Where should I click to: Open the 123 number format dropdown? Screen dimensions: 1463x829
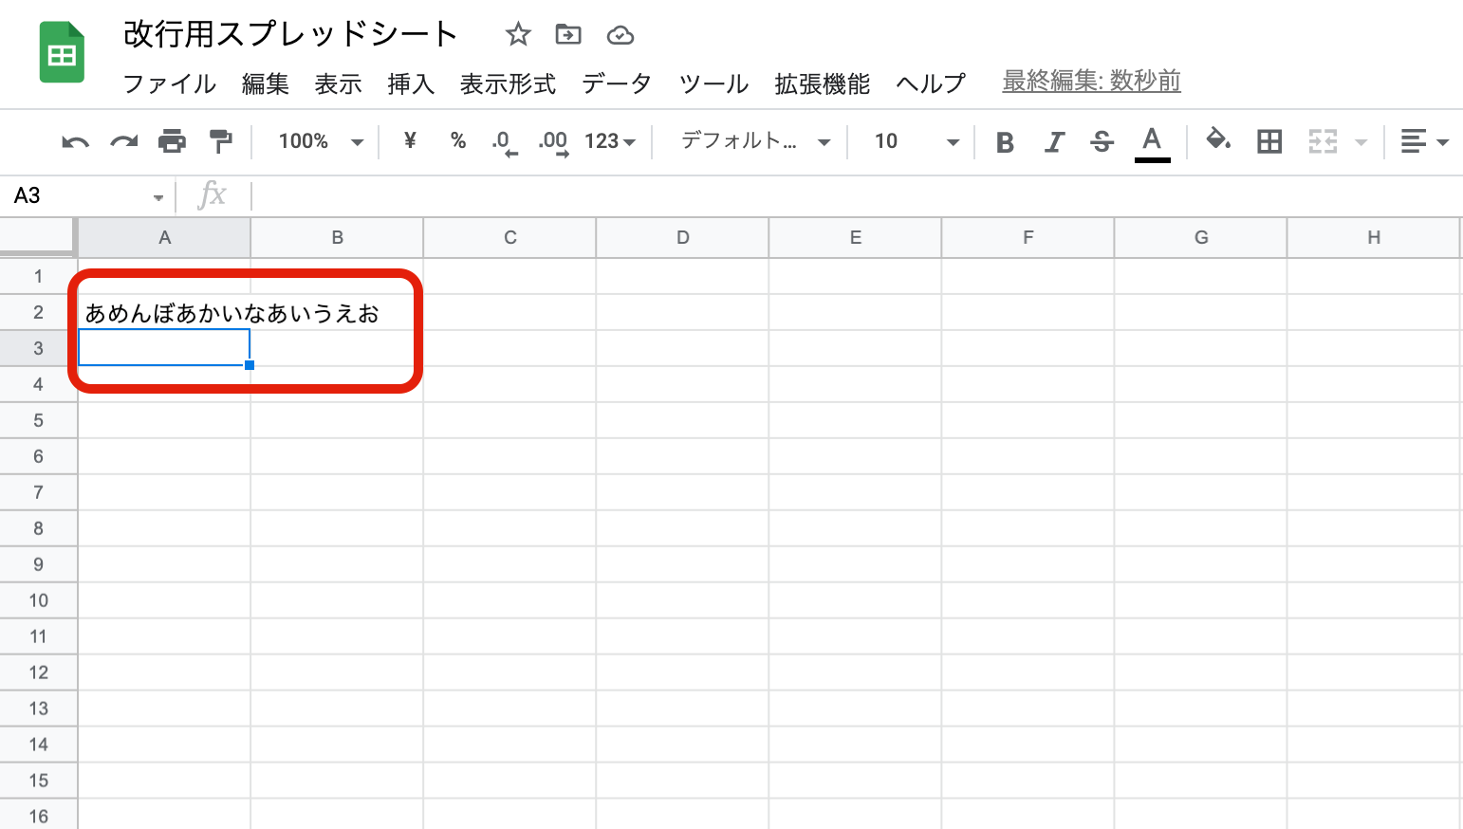coord(610,141)
